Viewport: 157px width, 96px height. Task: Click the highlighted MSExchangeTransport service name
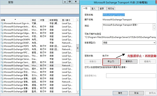[114, 15]
